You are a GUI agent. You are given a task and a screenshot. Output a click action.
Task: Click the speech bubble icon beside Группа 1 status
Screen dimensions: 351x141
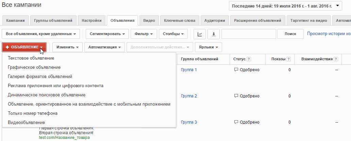click(236, 70)
